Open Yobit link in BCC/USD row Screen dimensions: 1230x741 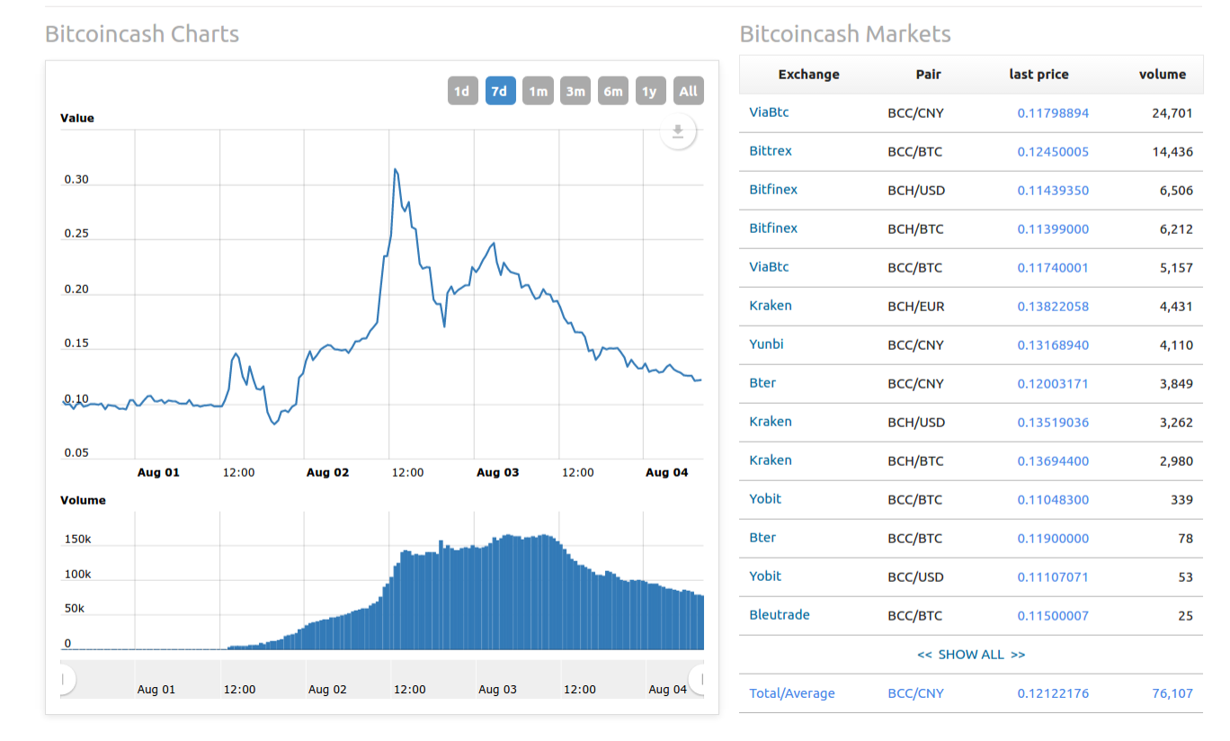coord(765,576)
